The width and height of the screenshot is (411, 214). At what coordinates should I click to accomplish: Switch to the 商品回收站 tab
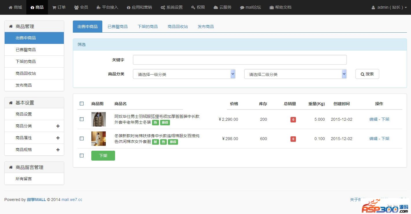(x=178, y=27)
